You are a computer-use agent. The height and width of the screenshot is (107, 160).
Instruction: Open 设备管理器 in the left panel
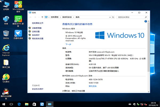coord(37,28)
